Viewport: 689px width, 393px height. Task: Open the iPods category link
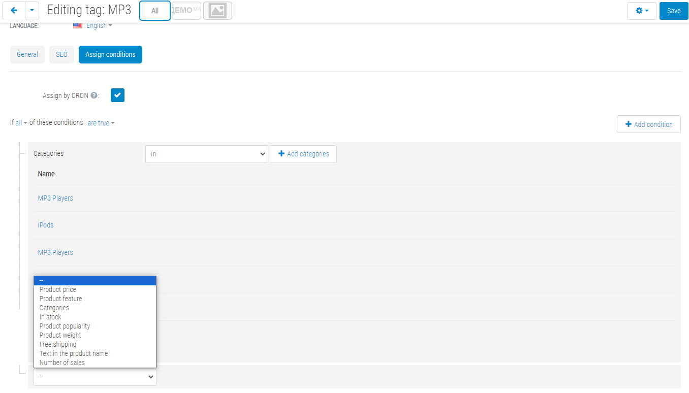46,225
